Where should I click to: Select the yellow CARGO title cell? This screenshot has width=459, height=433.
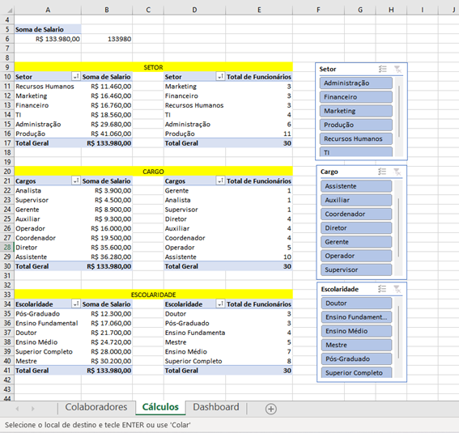(x=153, y=172)
